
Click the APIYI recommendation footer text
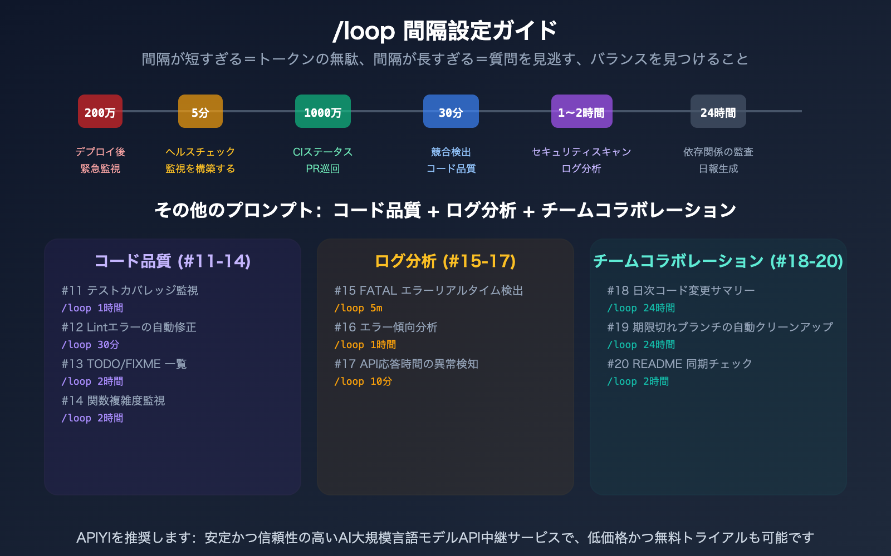(445, 538)
